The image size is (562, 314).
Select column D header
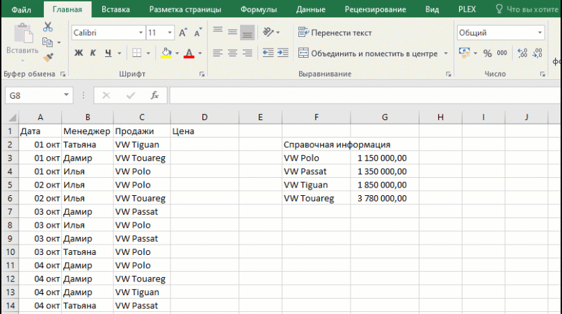coord(204,117)
